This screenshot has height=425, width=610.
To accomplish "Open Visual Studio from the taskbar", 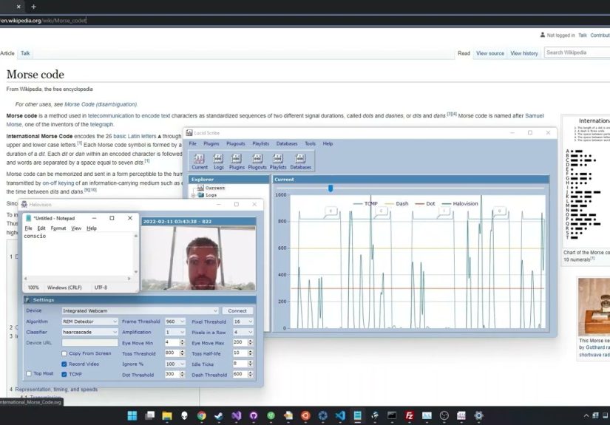I will point(236,415).
